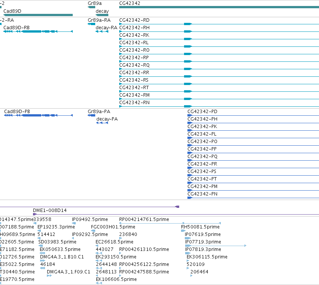Click transcript label CG42342-RP
319x285 pixels.
point(134,58)
